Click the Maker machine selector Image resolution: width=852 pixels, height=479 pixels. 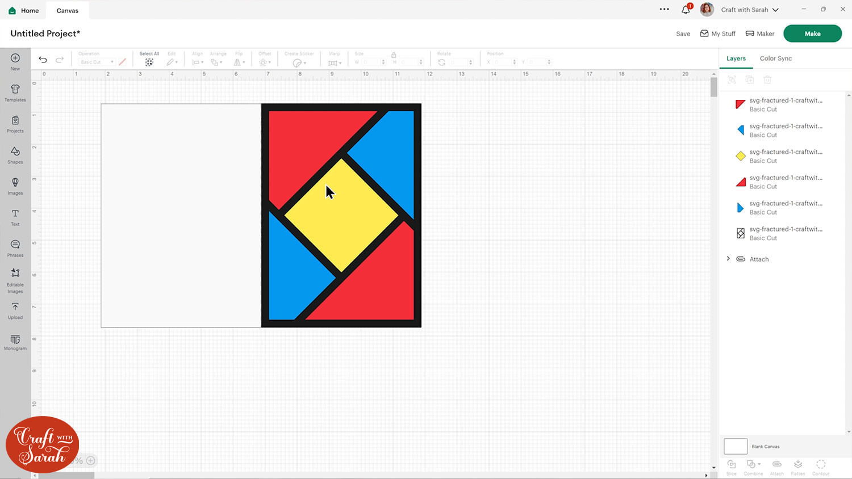[760, 33]
